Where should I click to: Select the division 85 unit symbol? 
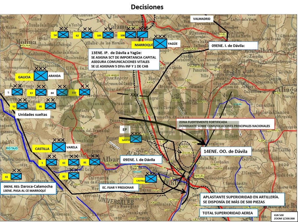click(50, 106)
